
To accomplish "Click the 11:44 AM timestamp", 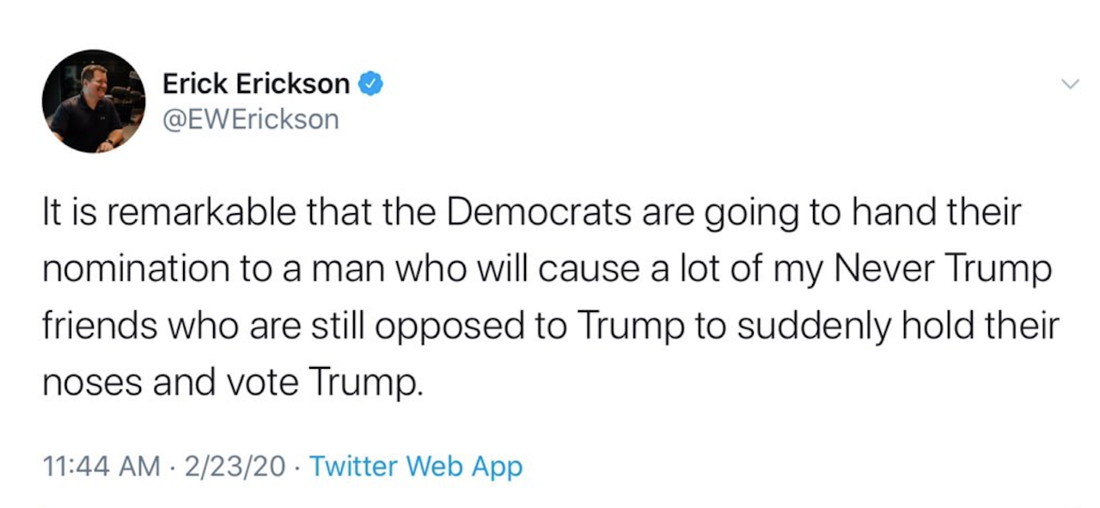I will pyautogui.click(x=101, y=467).
